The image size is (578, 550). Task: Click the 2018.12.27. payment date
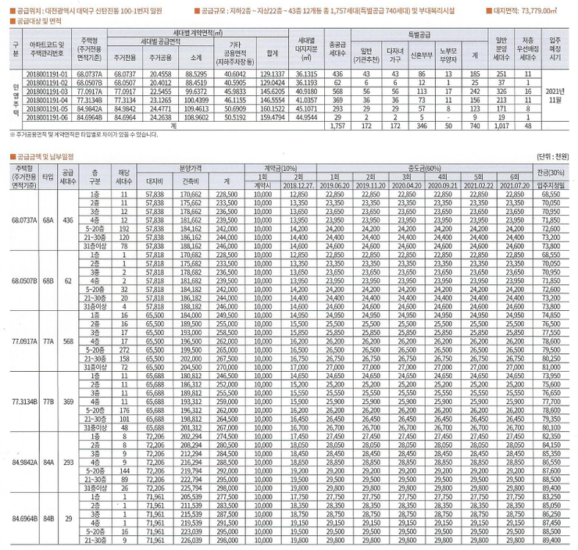coord(298,185)
